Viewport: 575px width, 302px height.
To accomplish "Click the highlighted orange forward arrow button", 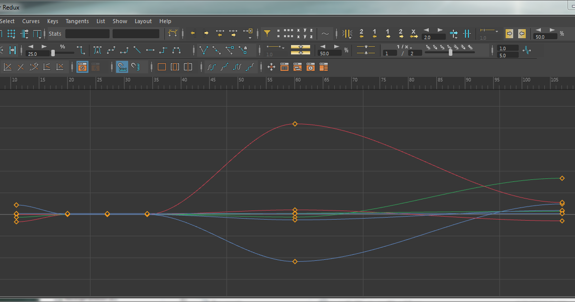I will [x=509, y=33].
